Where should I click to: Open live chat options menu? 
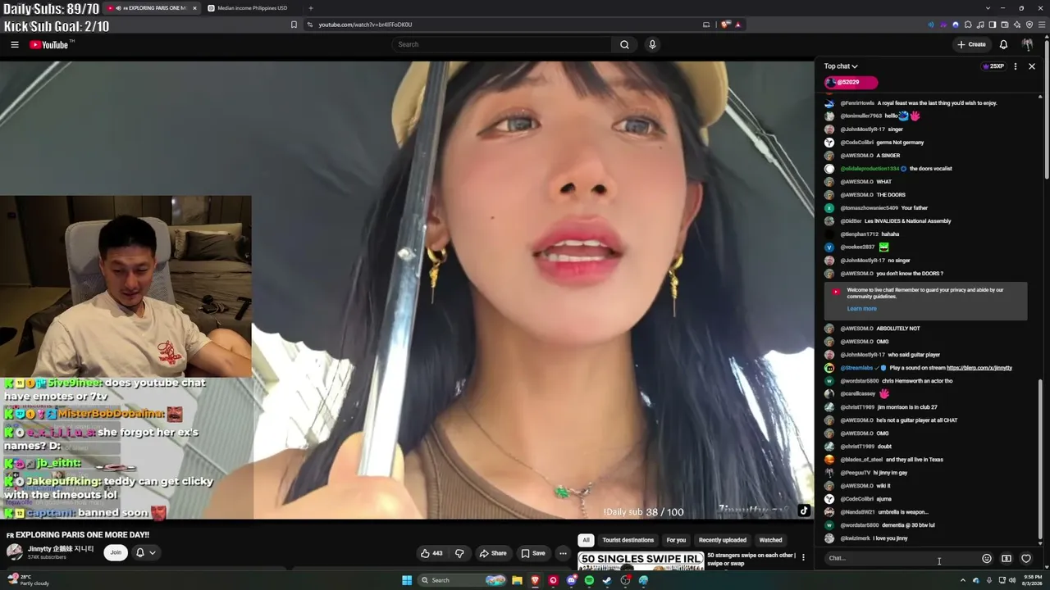(1016, 66)
